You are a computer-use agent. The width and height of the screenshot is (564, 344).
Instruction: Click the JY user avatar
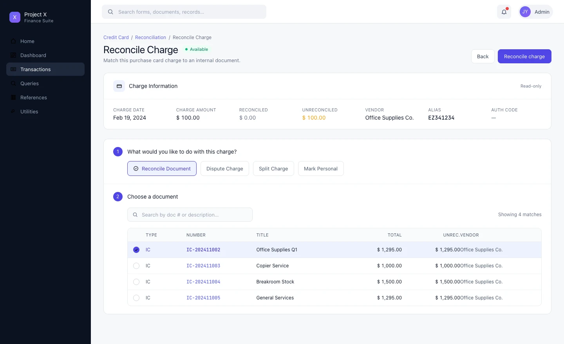(525, 12)
